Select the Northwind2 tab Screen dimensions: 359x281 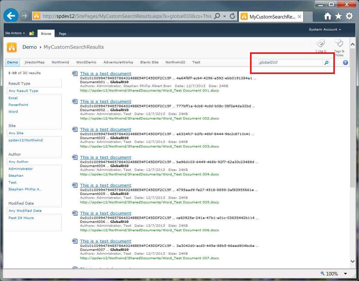175,62
